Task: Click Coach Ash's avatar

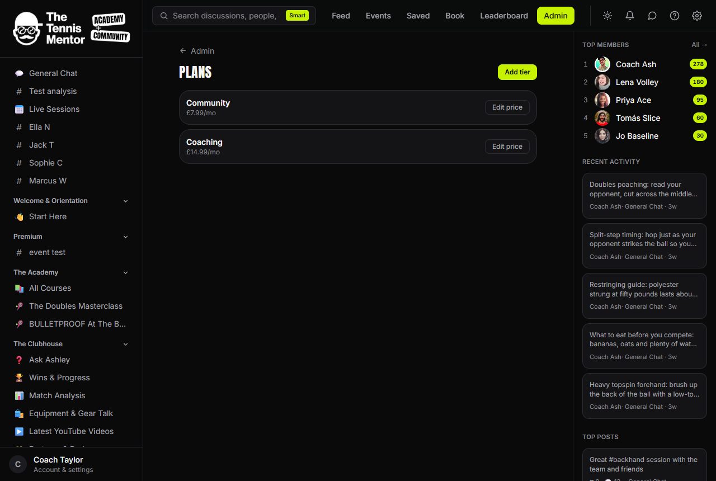Action: click(602, 64)
